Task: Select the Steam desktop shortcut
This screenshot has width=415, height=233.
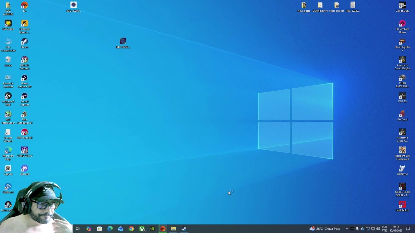Action: pos(24,43)
